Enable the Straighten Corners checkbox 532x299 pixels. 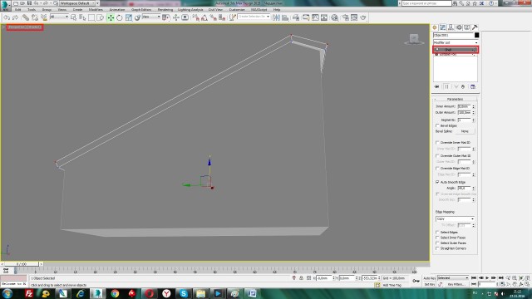pos(437,248)
